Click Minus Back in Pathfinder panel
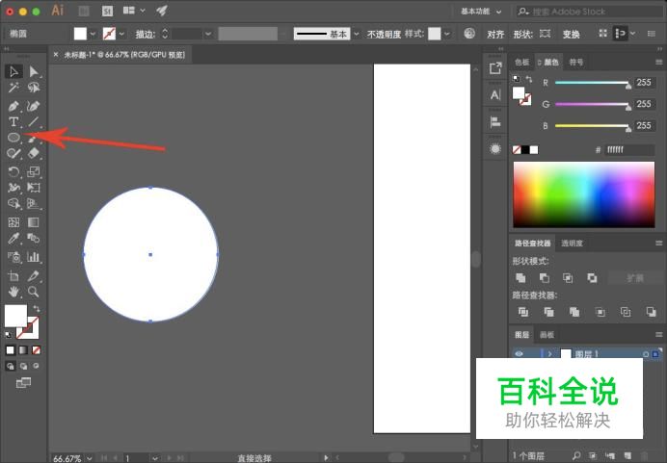Image resolution: width=667 pixels, height=463 pixels. tap(651, 312)
